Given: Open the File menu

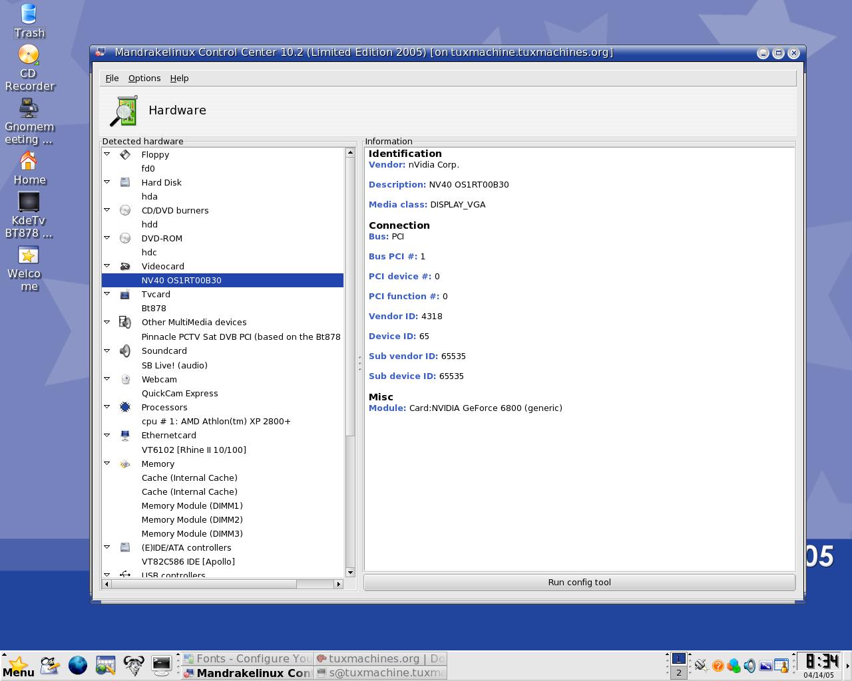Looking at the screenshot, I should pos(112,78).
